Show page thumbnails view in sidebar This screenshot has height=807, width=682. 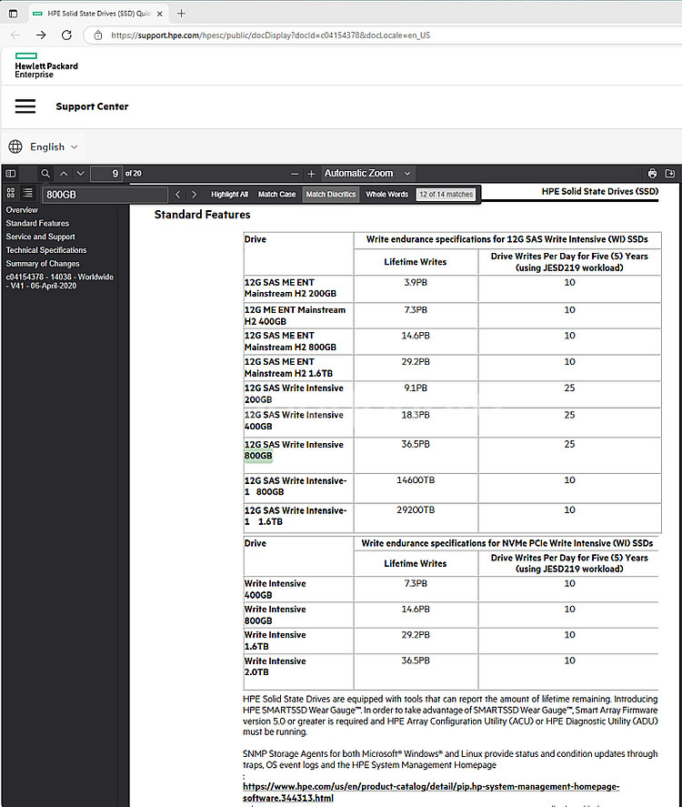point(11,193)
